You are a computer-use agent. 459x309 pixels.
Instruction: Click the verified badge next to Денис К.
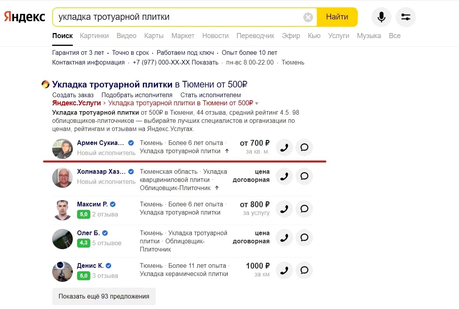coord(109,266)
